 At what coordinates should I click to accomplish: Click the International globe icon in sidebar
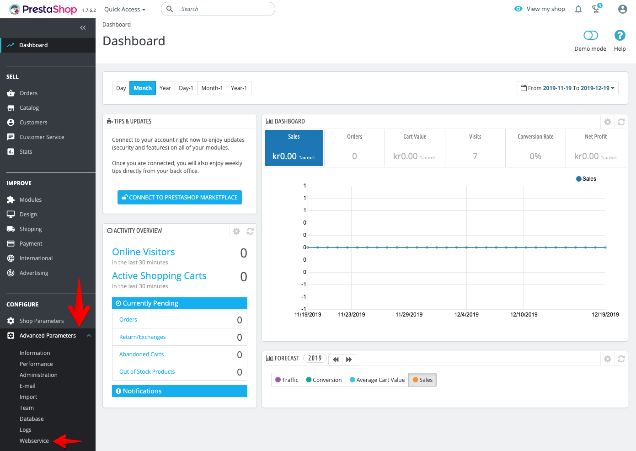coord(11,258)
